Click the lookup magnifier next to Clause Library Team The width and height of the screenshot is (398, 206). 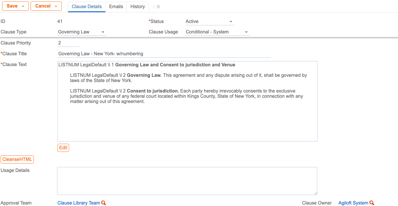[x=104, y=203]
